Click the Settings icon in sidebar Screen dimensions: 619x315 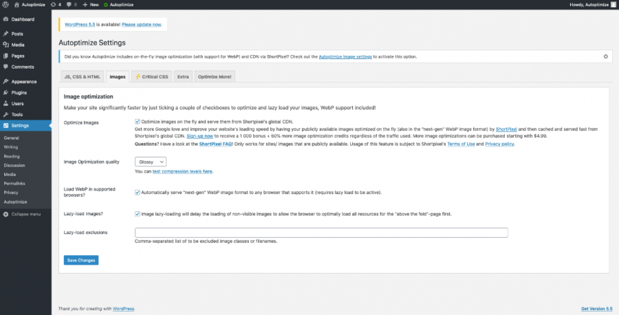tap(6, 126)
